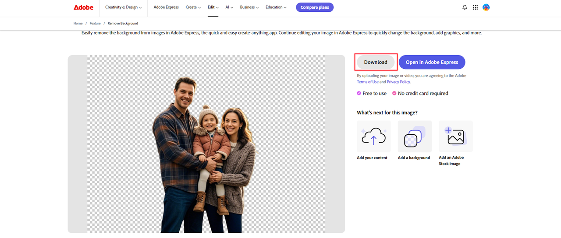Click the family photo preview image
The height and width of the screenshot is (238, 561).
[206, 144]
